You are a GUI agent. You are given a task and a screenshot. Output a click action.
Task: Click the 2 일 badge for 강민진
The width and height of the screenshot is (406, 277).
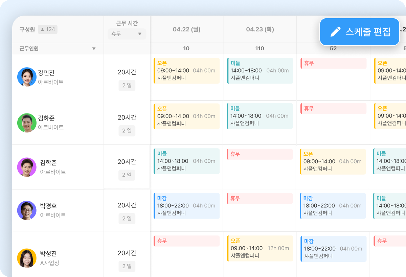(x=127, y=85)
